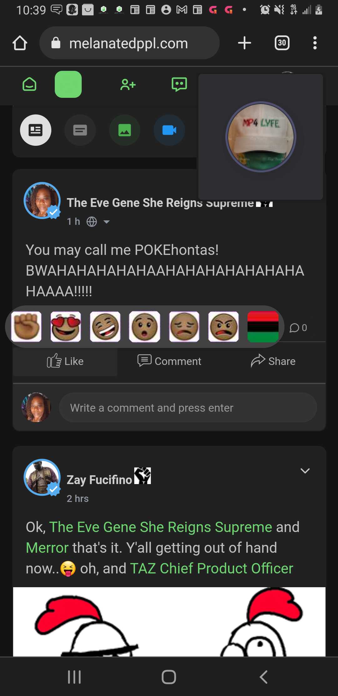
Task: Select the video camera post icon
Action: (x=169, y=130)
